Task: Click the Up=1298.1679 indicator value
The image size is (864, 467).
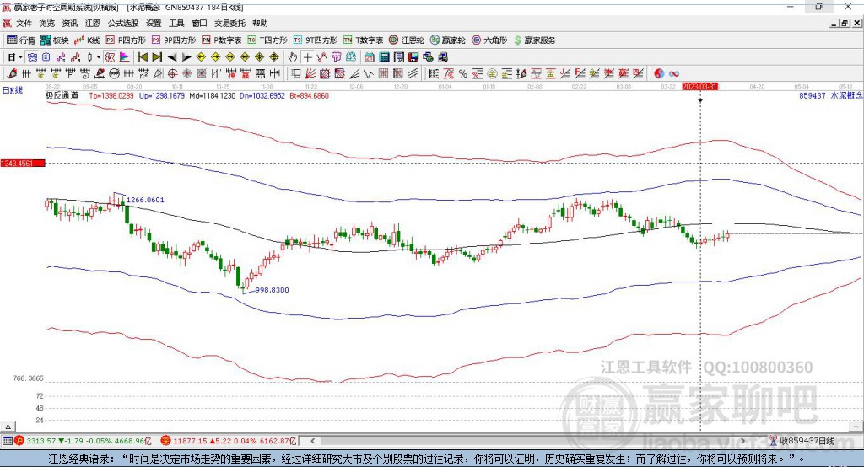Action: click(161, 96)
